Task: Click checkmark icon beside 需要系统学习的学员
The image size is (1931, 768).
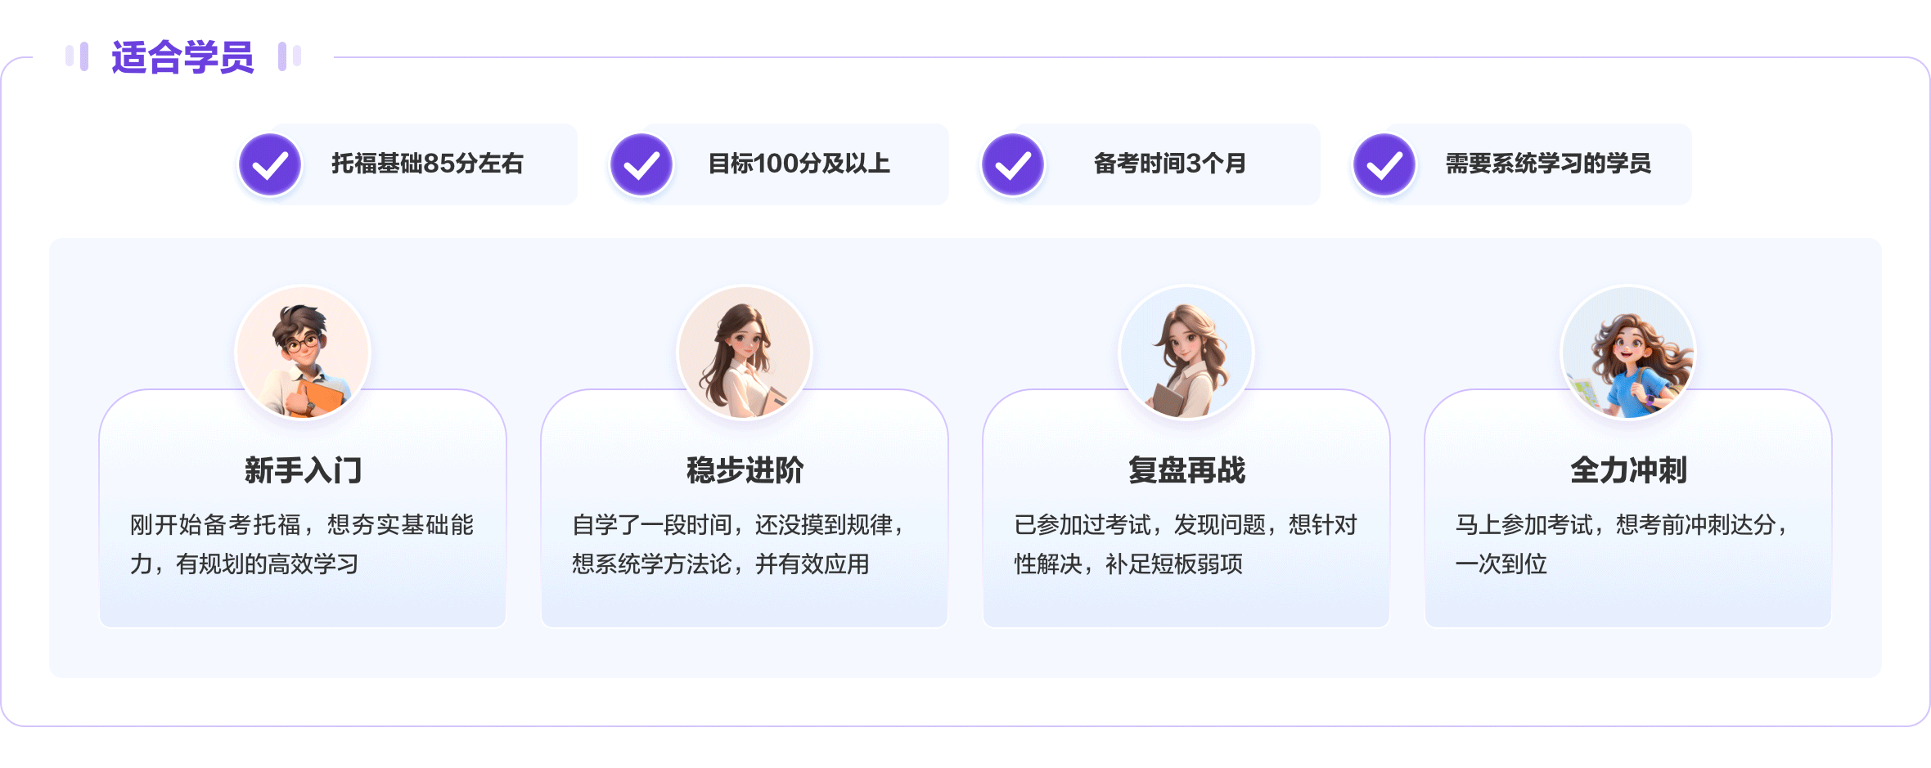Action: [1384, 164]
